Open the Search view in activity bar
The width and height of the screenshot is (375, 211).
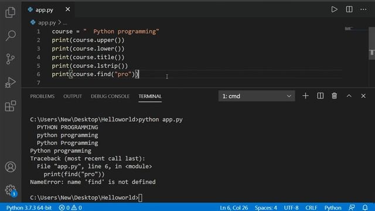click(x=11, y=36)
